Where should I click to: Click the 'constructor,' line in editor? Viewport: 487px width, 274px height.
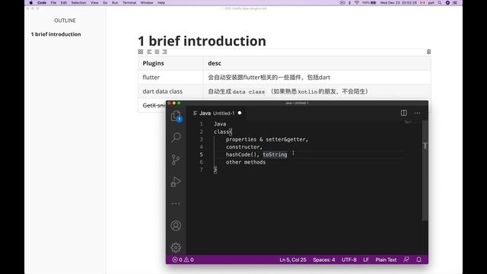click(x=244, y=147)
